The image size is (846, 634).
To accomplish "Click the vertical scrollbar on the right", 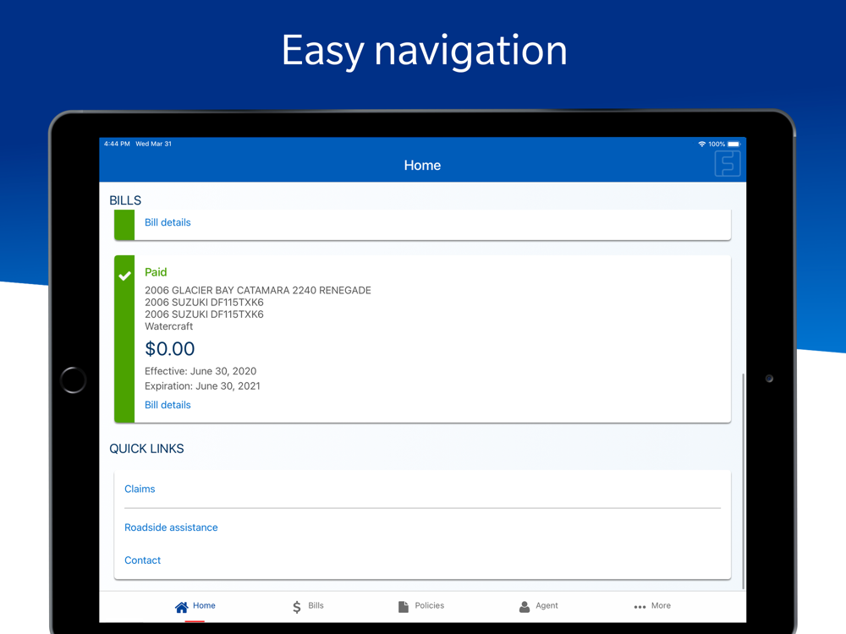I will point(744,481).
